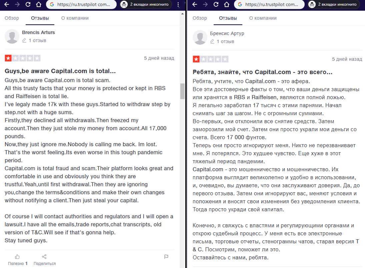The width and height of the screenshot is (365, 268).
Task: Open the left browser's three-dot menu
Action: [x=178, y=4]
